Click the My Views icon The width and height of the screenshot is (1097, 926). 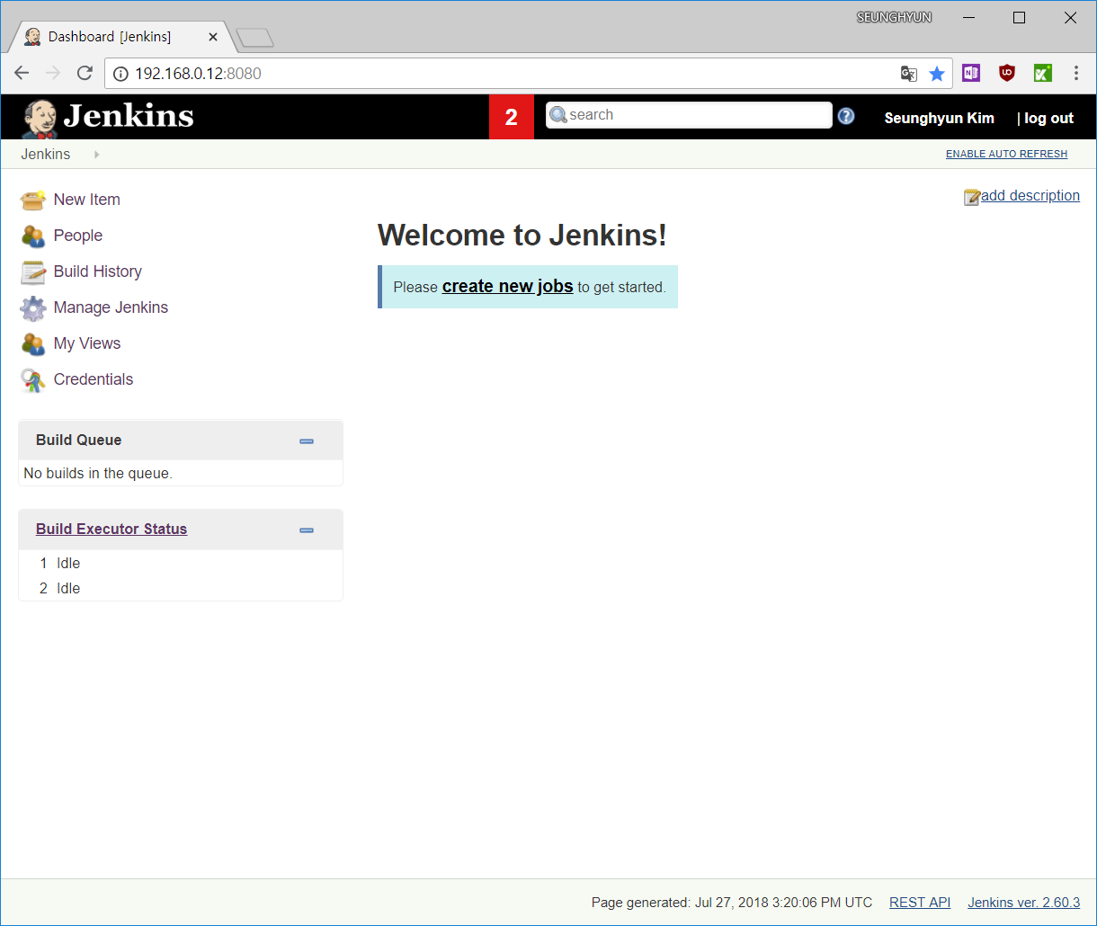(32, 343)
